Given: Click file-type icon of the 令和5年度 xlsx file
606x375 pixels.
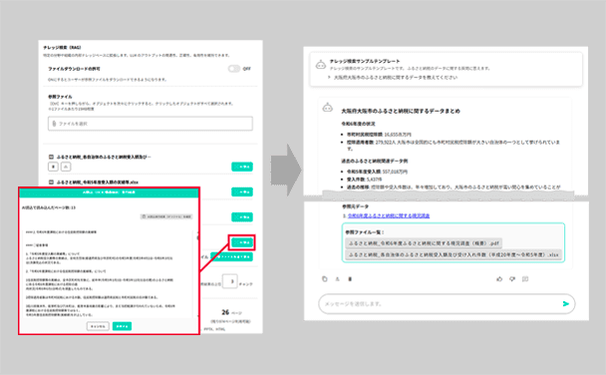Looking at the screenshot, I should click(51, 183).
